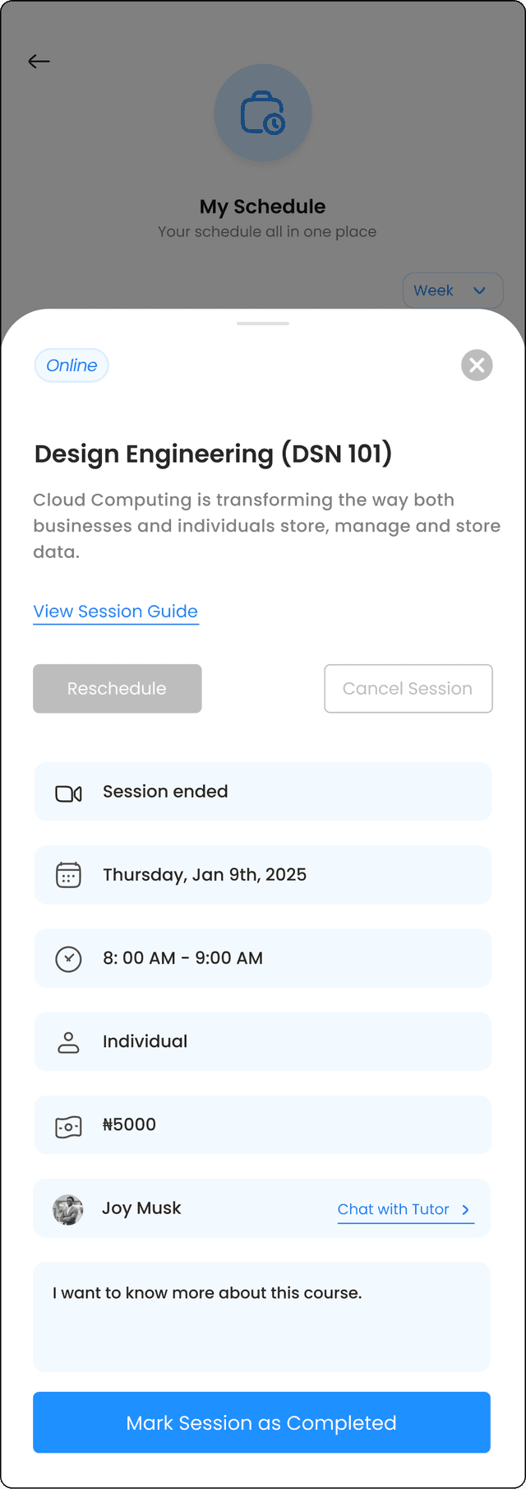The height and width of the screenshot is (1489, 526).
Task: Click the money price icon
Action: pos(68,1126)
